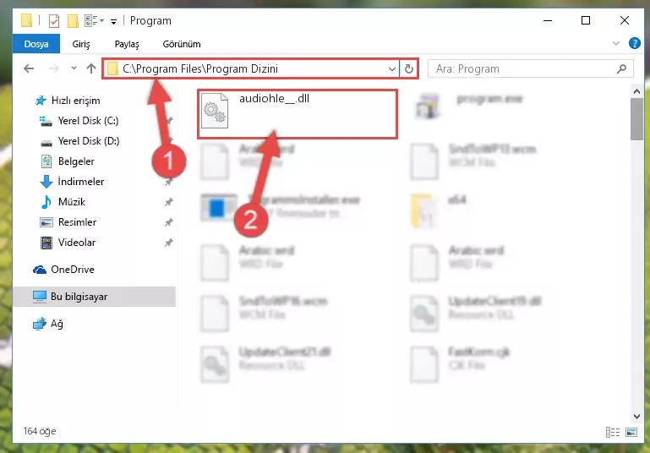Open the recent locations dropdown arrow

pyautogui.click(x=74, y=68)
